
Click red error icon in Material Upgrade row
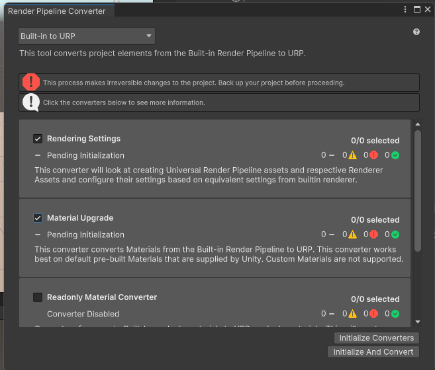click(373, 235)
